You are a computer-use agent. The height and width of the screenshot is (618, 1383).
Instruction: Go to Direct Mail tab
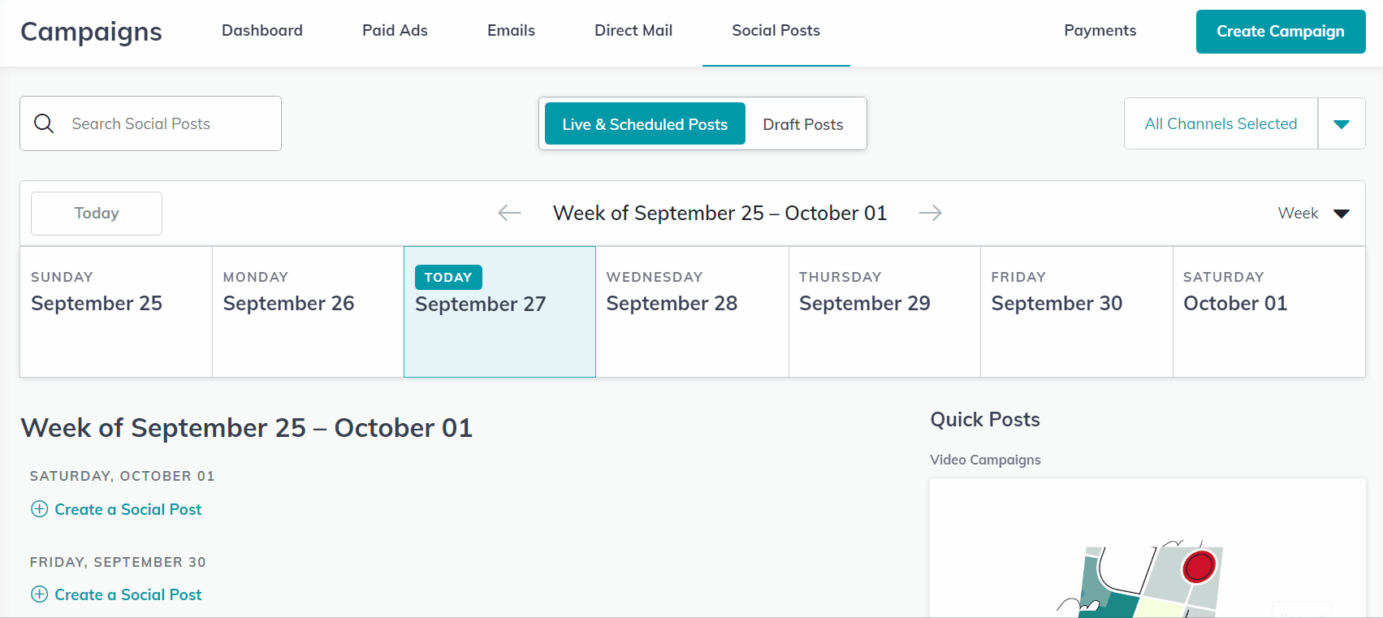click(x=633, y=31)
